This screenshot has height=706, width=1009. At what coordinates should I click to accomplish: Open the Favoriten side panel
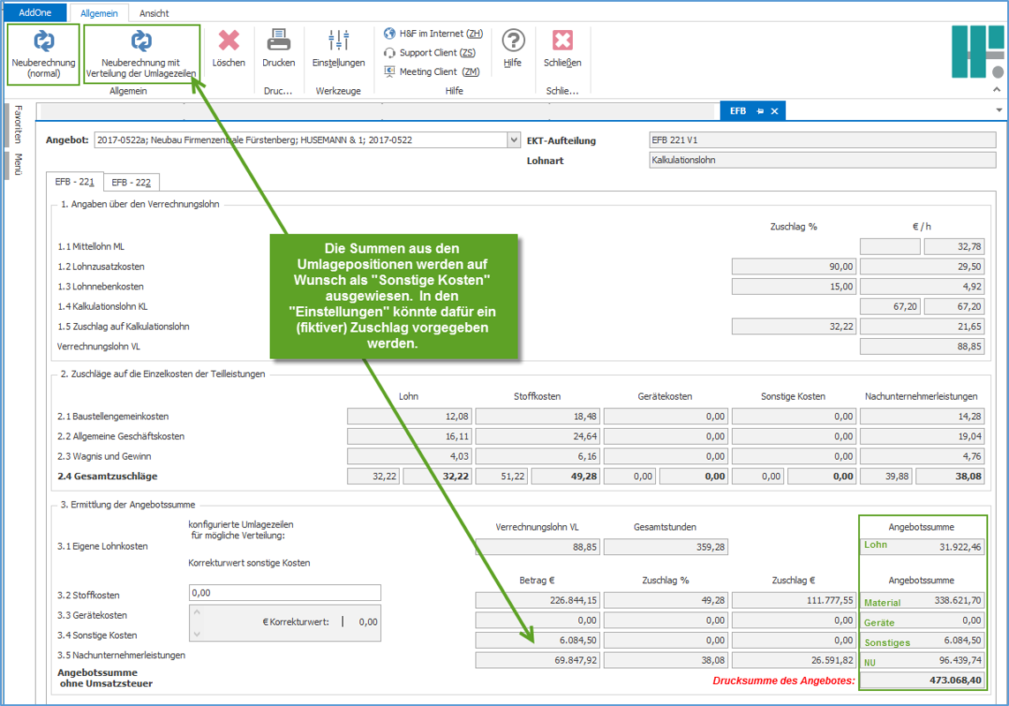[x=18, y=124]
